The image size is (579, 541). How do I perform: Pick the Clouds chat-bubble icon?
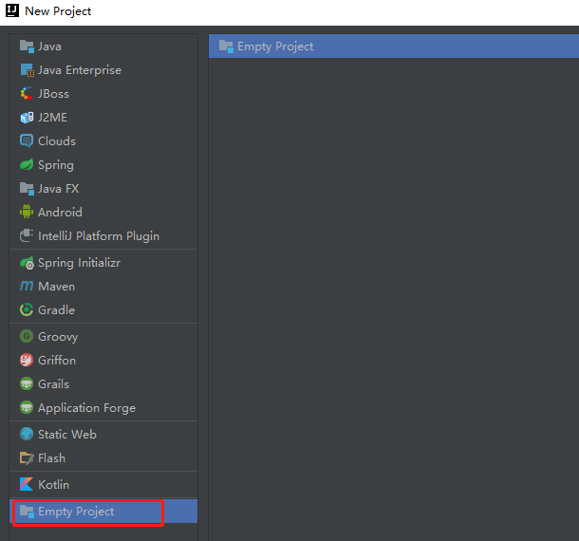[x=27, y=140]
